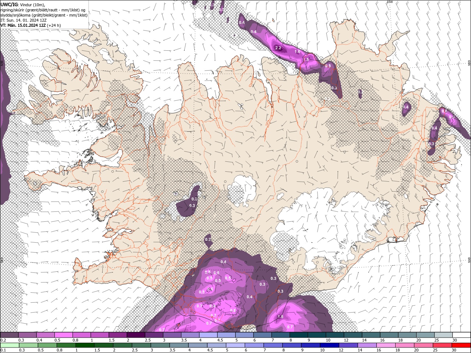Viewport: 471px width, 353px height.
Task: Click the light gray swatch at 25 in snow legend
Action: click(x=444, y=335)
